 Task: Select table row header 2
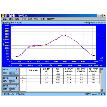click(x=23, y=77)
